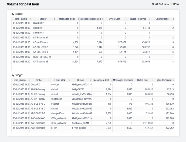This screenshot has height=142, width=186.
Task: Open time_stamp column menu in Broker table
Action: [x=31, y=19]
